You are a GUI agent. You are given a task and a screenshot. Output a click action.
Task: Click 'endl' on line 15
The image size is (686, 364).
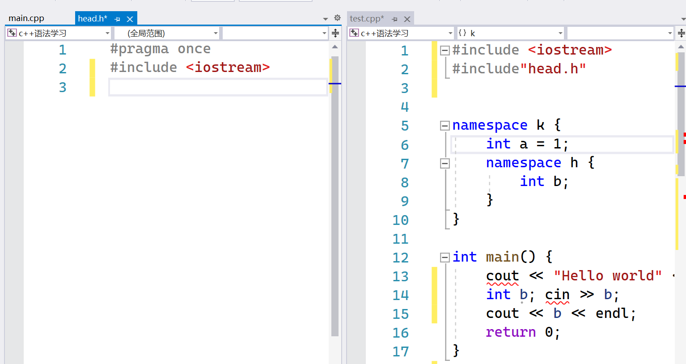click(x=612, y=313)
